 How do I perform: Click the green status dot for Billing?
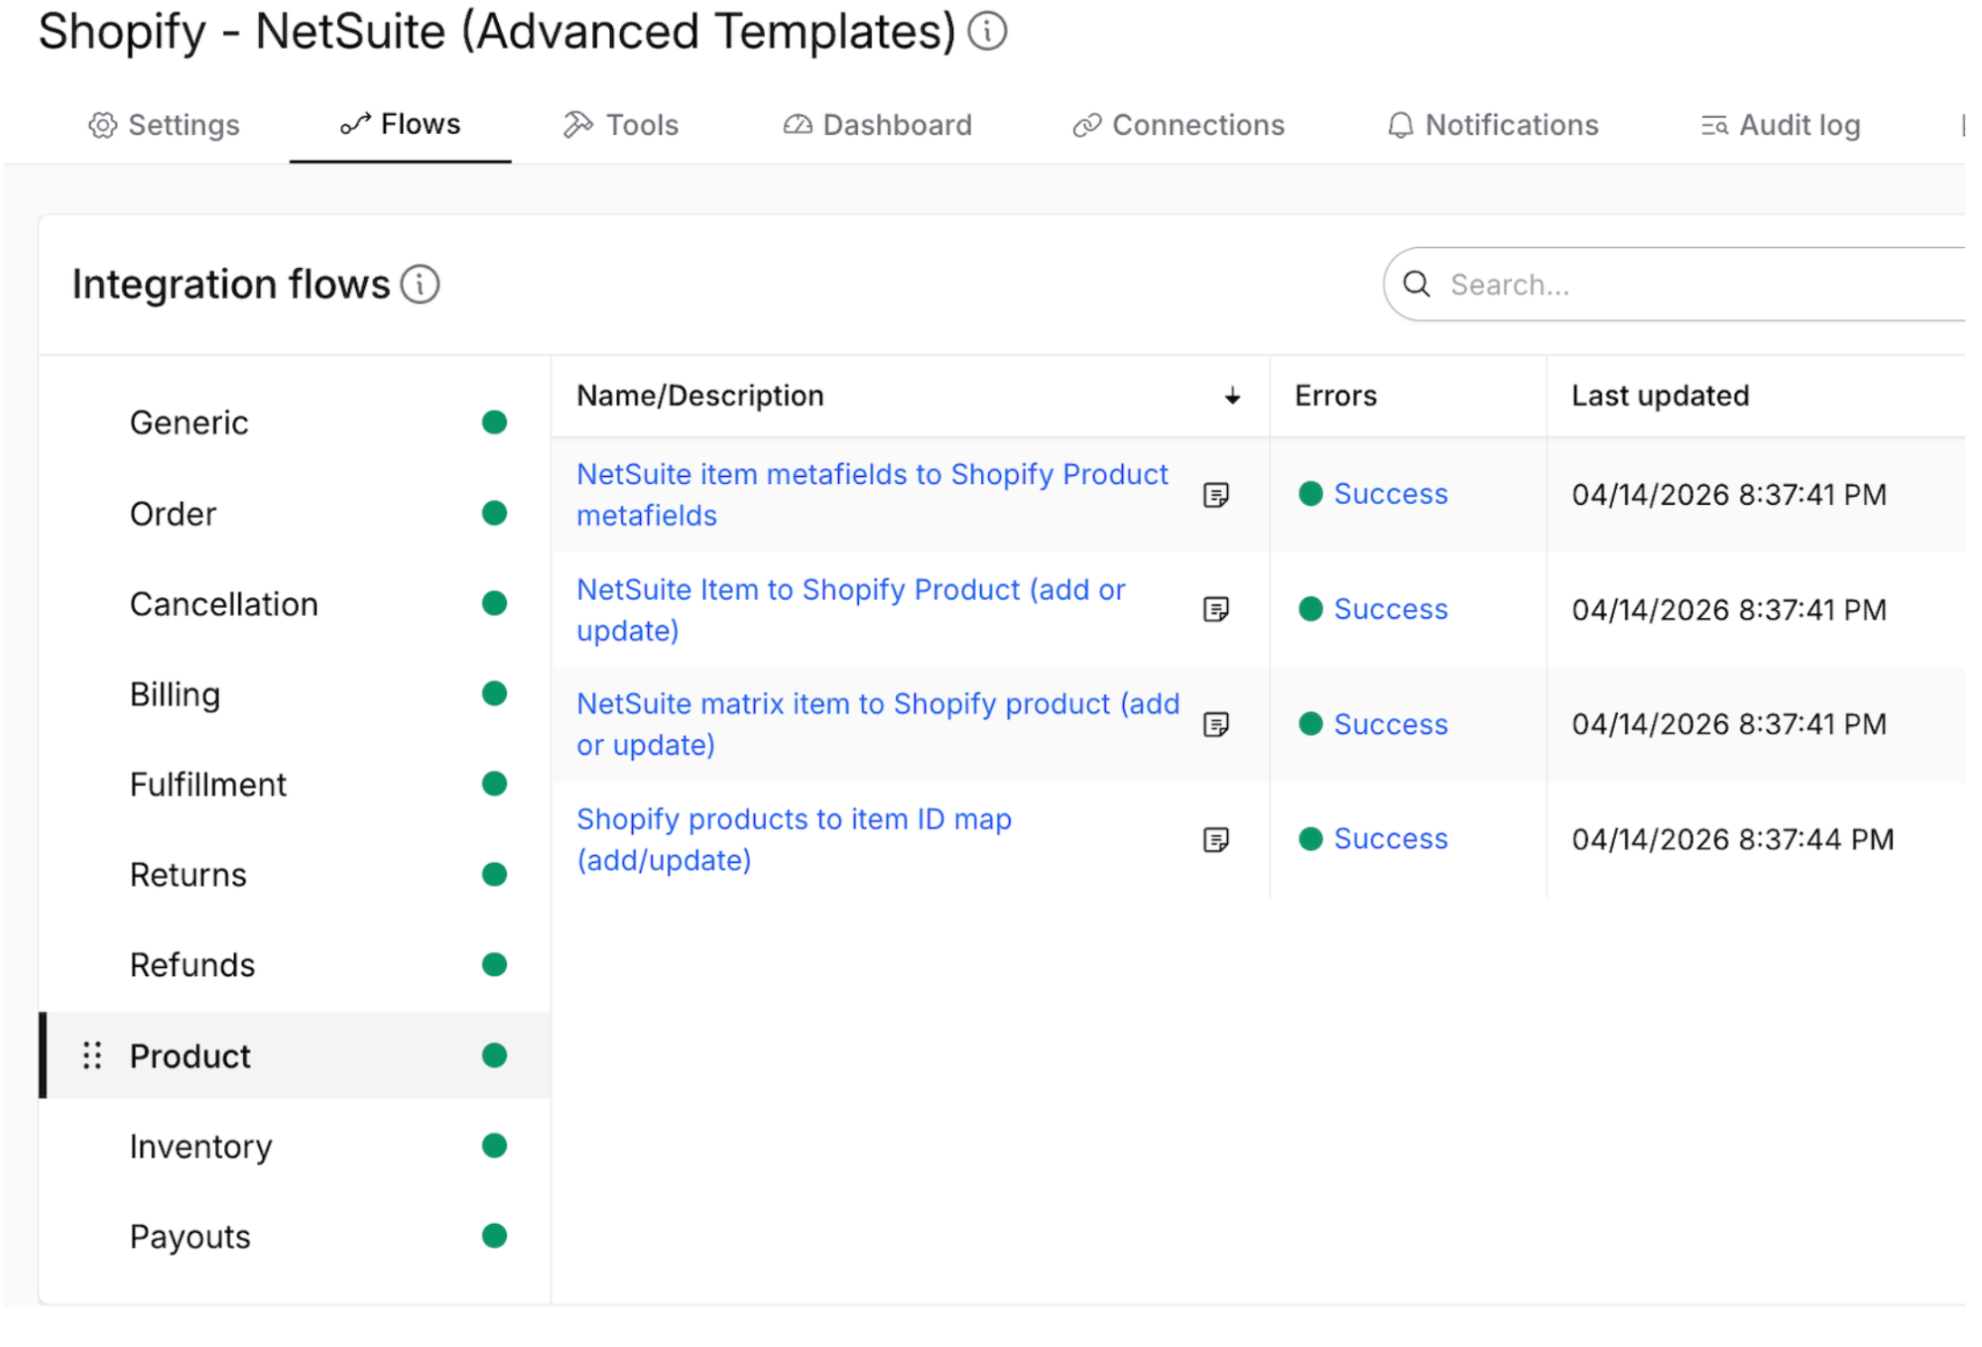pyautogui.click(x=494, y=693)
